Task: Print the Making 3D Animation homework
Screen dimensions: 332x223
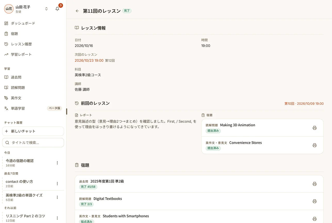Action: point(315,128)
